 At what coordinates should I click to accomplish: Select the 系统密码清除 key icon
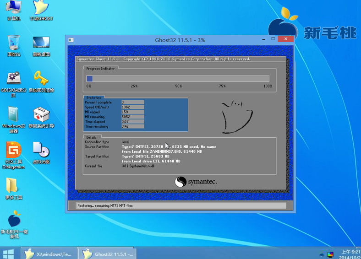click(41, 81)
